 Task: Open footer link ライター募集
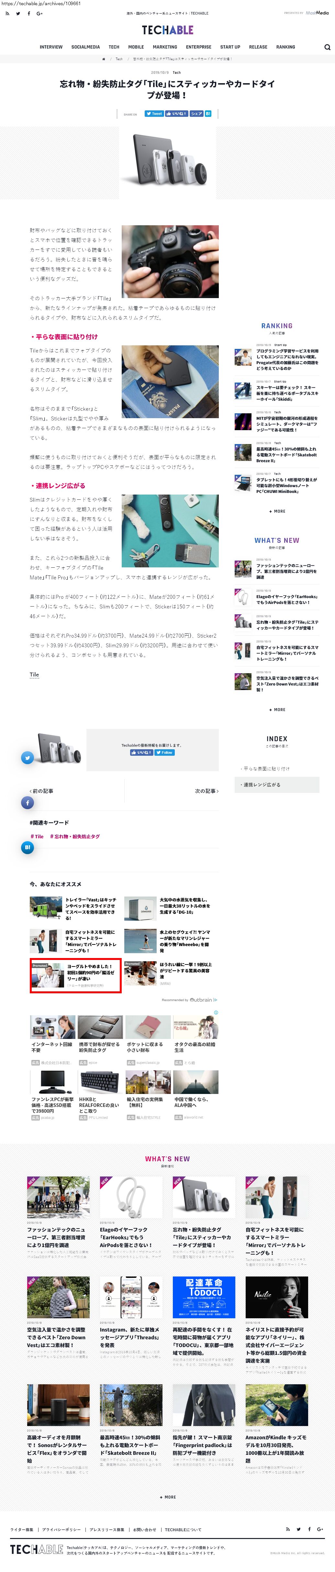(x=22, y=1529)
